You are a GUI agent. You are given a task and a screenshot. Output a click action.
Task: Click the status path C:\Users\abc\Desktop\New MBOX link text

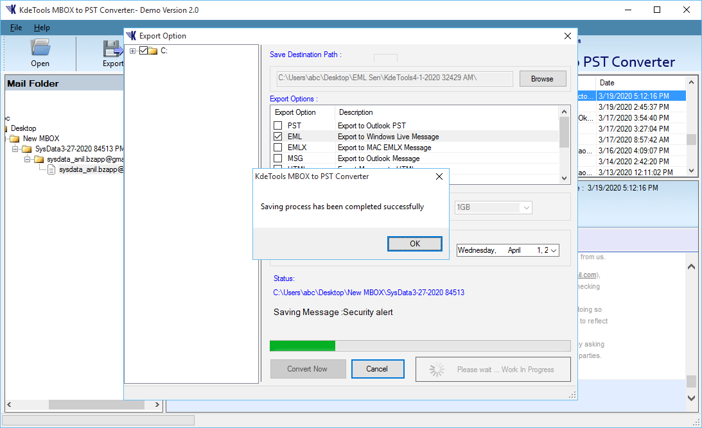coord(369,293)
